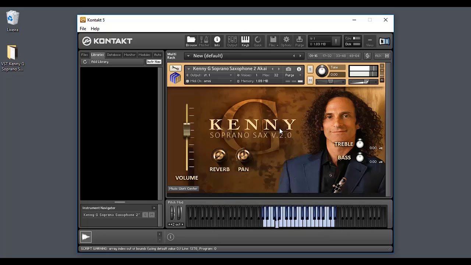Click the TREBLE knob
This screenshot has height=265, width=471.
point(360,144)
